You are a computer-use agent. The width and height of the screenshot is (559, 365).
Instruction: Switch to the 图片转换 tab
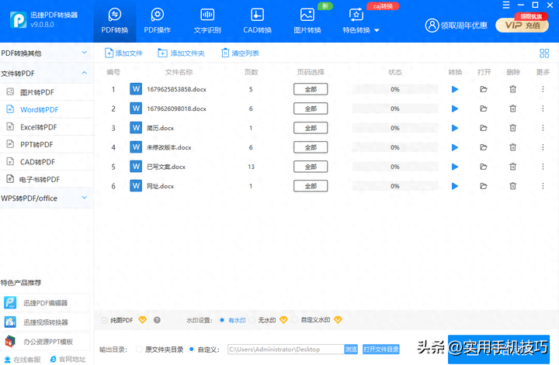[x=307, y=22]
